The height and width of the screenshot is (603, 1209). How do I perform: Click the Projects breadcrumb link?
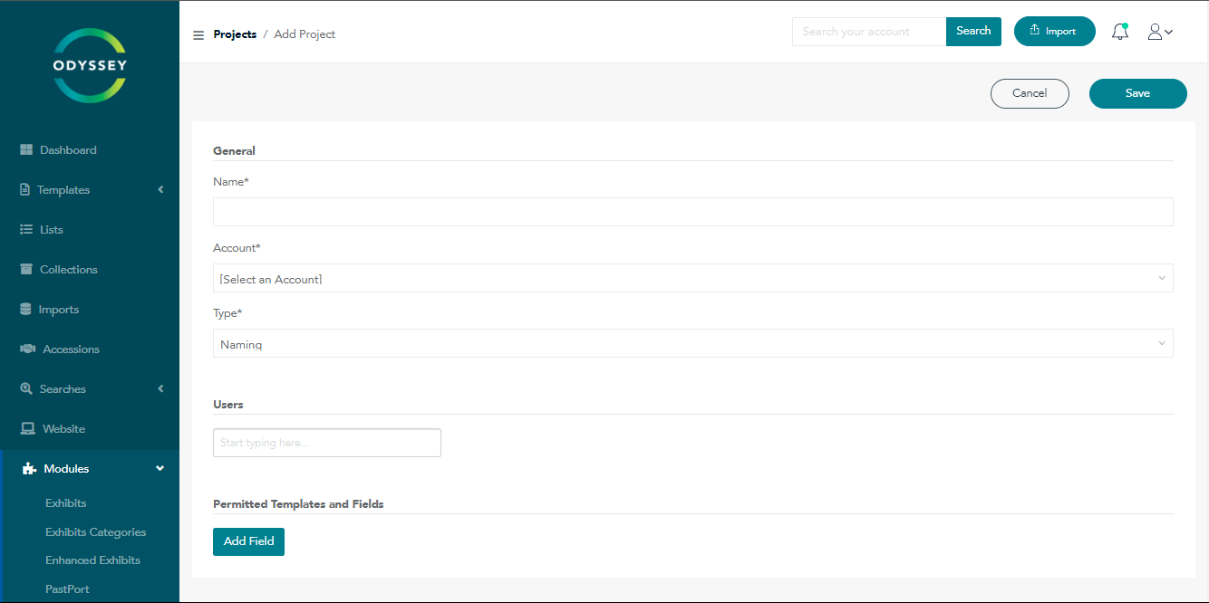point(235,34)
